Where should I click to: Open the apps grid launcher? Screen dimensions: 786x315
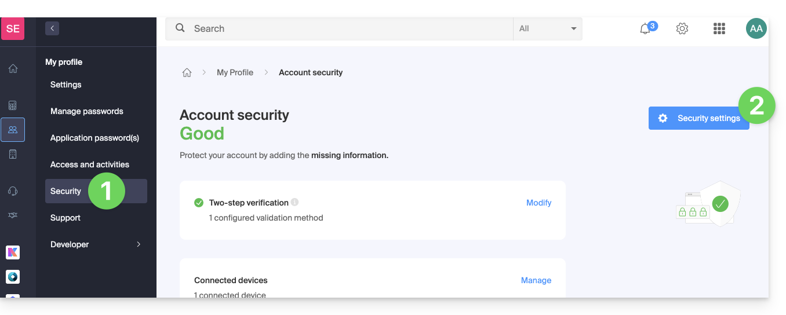point(719,29)
